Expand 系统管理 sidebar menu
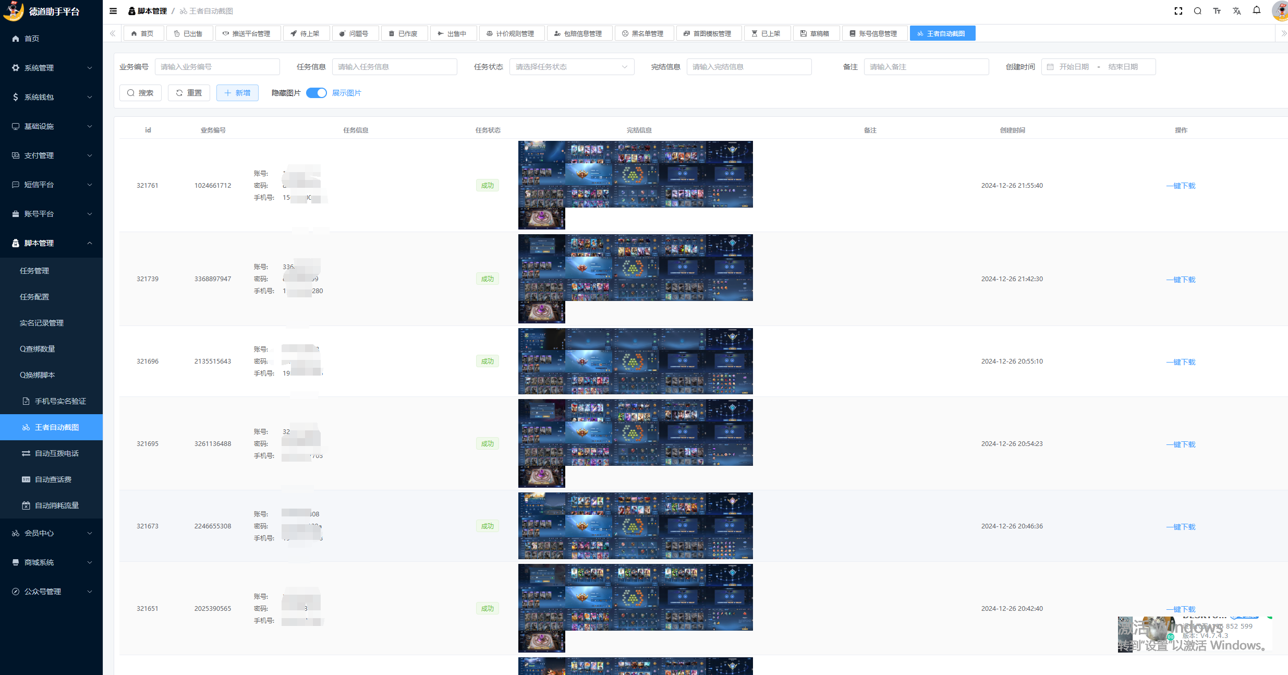The image size is (1288, 675). 51,68
